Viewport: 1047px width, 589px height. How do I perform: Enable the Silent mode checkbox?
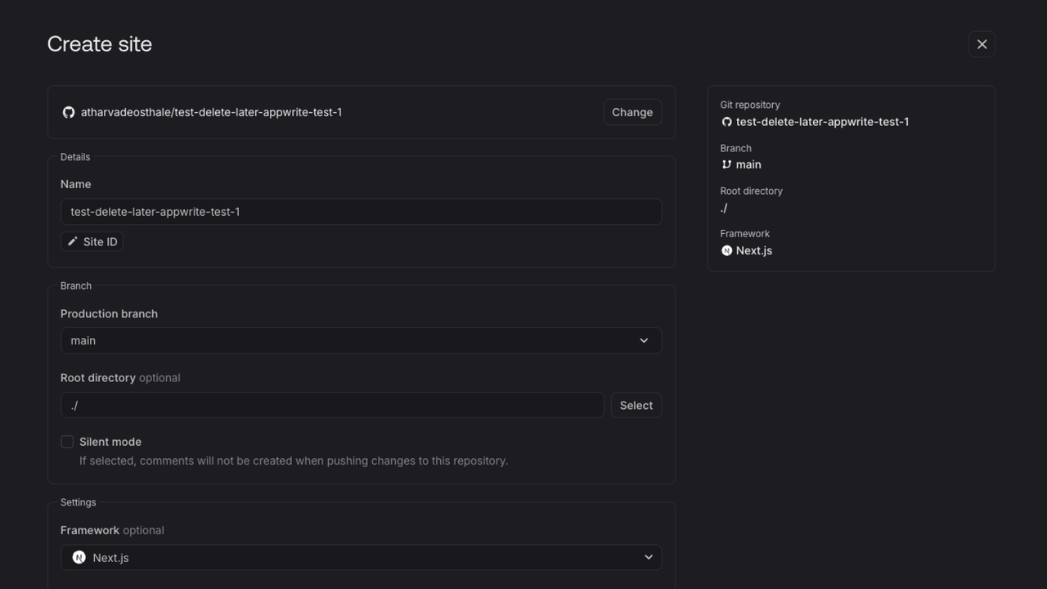(67, 441)
